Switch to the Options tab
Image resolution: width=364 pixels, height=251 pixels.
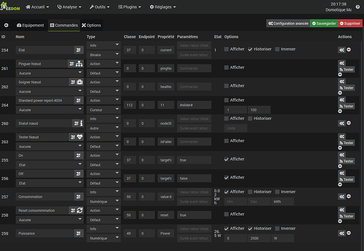pyautogui.click(x=91, y=25)
